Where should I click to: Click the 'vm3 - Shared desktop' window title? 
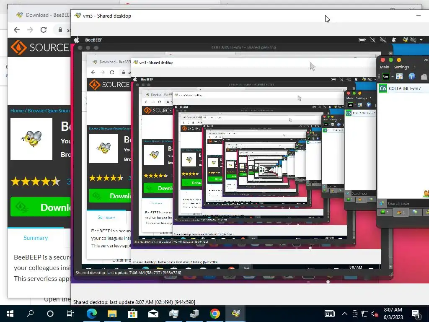107,16
